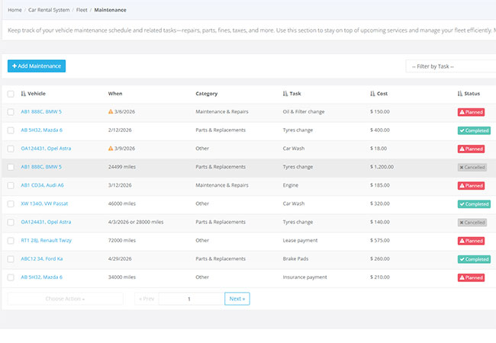Viewport: 496px width, 343px height.
Task: Open AB1 888C BMW 5 link in 24499 miles row
Action: click(x=41, y=167)
